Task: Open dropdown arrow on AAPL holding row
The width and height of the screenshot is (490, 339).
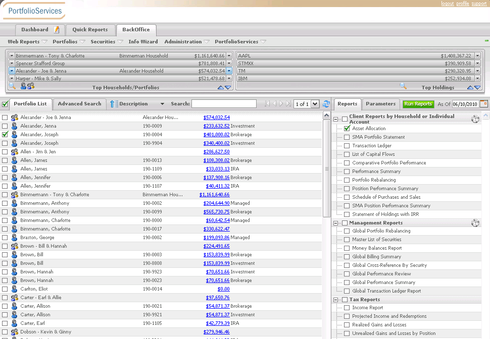Action: pos(477,56)
